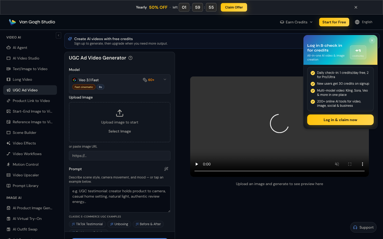The height and width of the screenshot is (239, 383).
Task: Unmute the preview video
Action: [337, 164]
